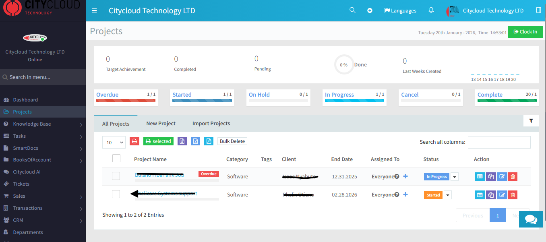The width and height of the screenshot is (546, 242).
Task: Open the notifications bell icon
Action: [431, 10]
